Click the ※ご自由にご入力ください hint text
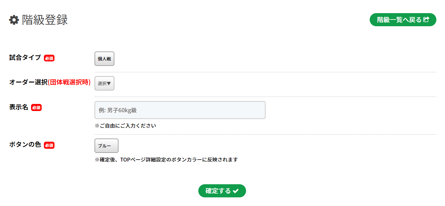The image size is (445, 206). pos(125,126)
